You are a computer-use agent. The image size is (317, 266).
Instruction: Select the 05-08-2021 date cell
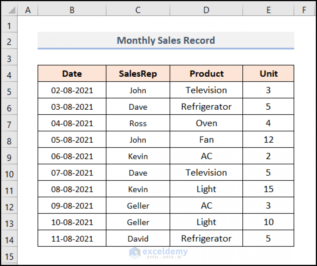point(72,139)
